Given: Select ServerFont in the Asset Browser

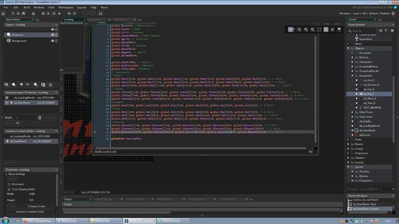Looking at the screenshot, I should click(365, 39).
